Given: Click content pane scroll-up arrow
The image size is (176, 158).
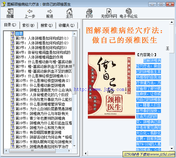Looking at the screenshot, I should click(x=172, y=22).
